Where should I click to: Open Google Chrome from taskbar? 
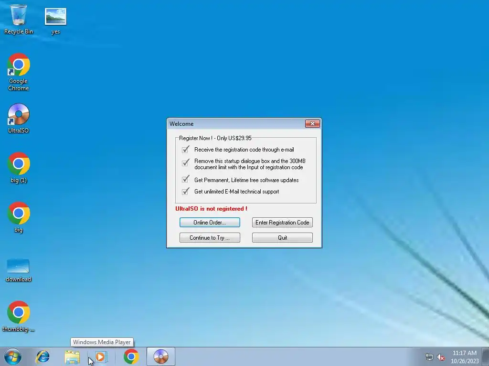click(131, 356)
